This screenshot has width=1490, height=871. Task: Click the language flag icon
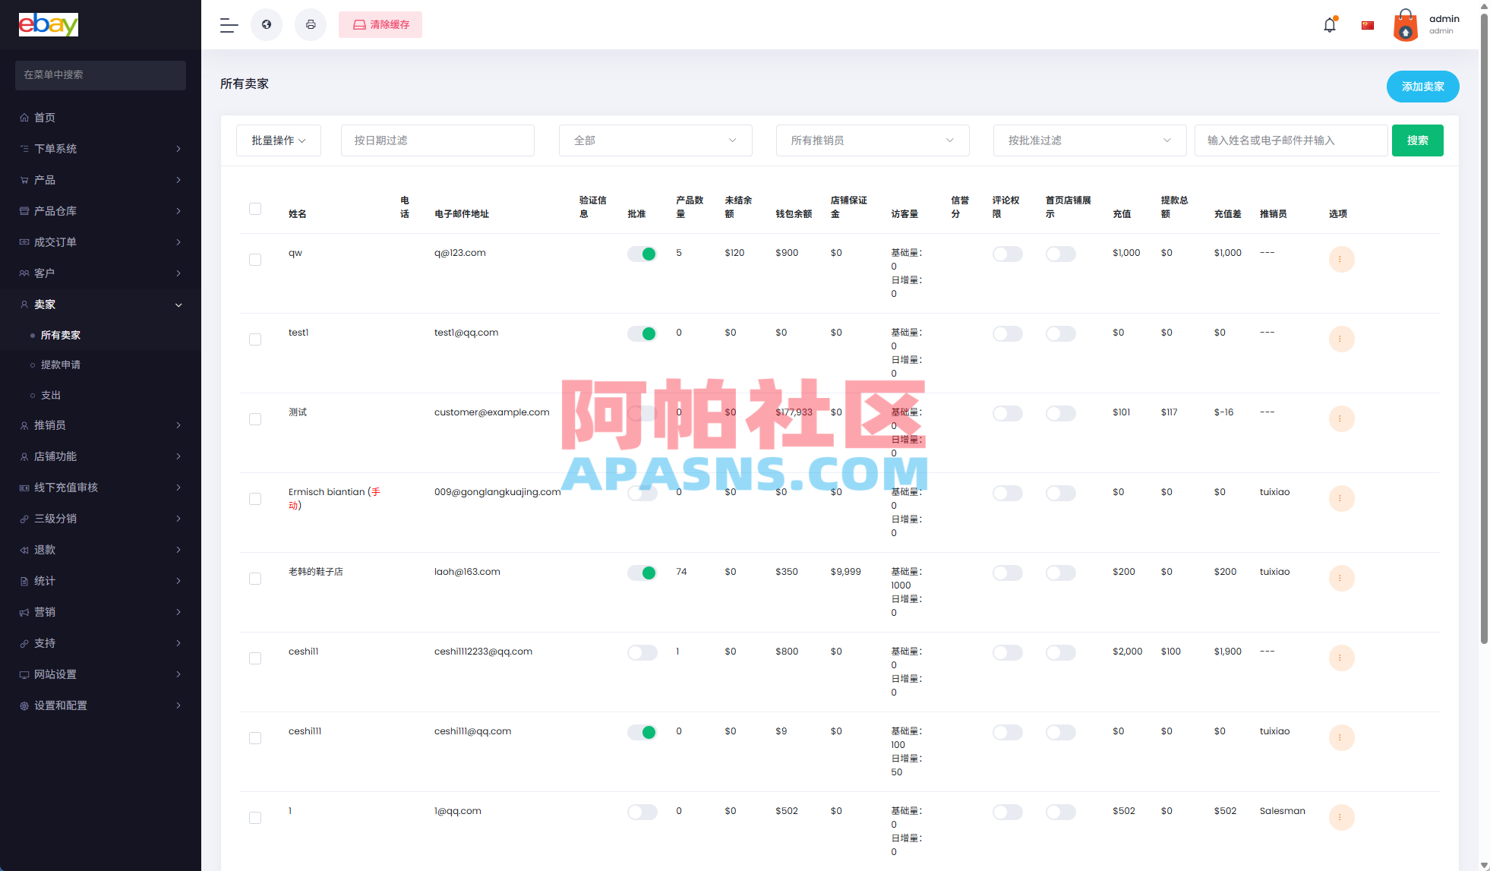(1368, 24)
